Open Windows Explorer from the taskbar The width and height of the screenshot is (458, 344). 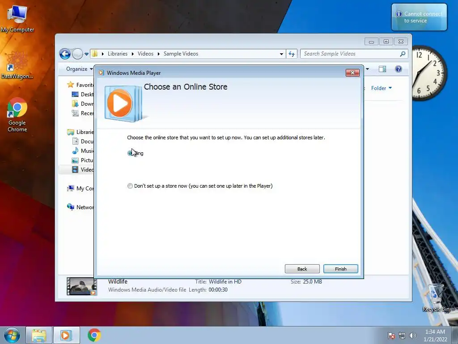[x=39, y=335]
